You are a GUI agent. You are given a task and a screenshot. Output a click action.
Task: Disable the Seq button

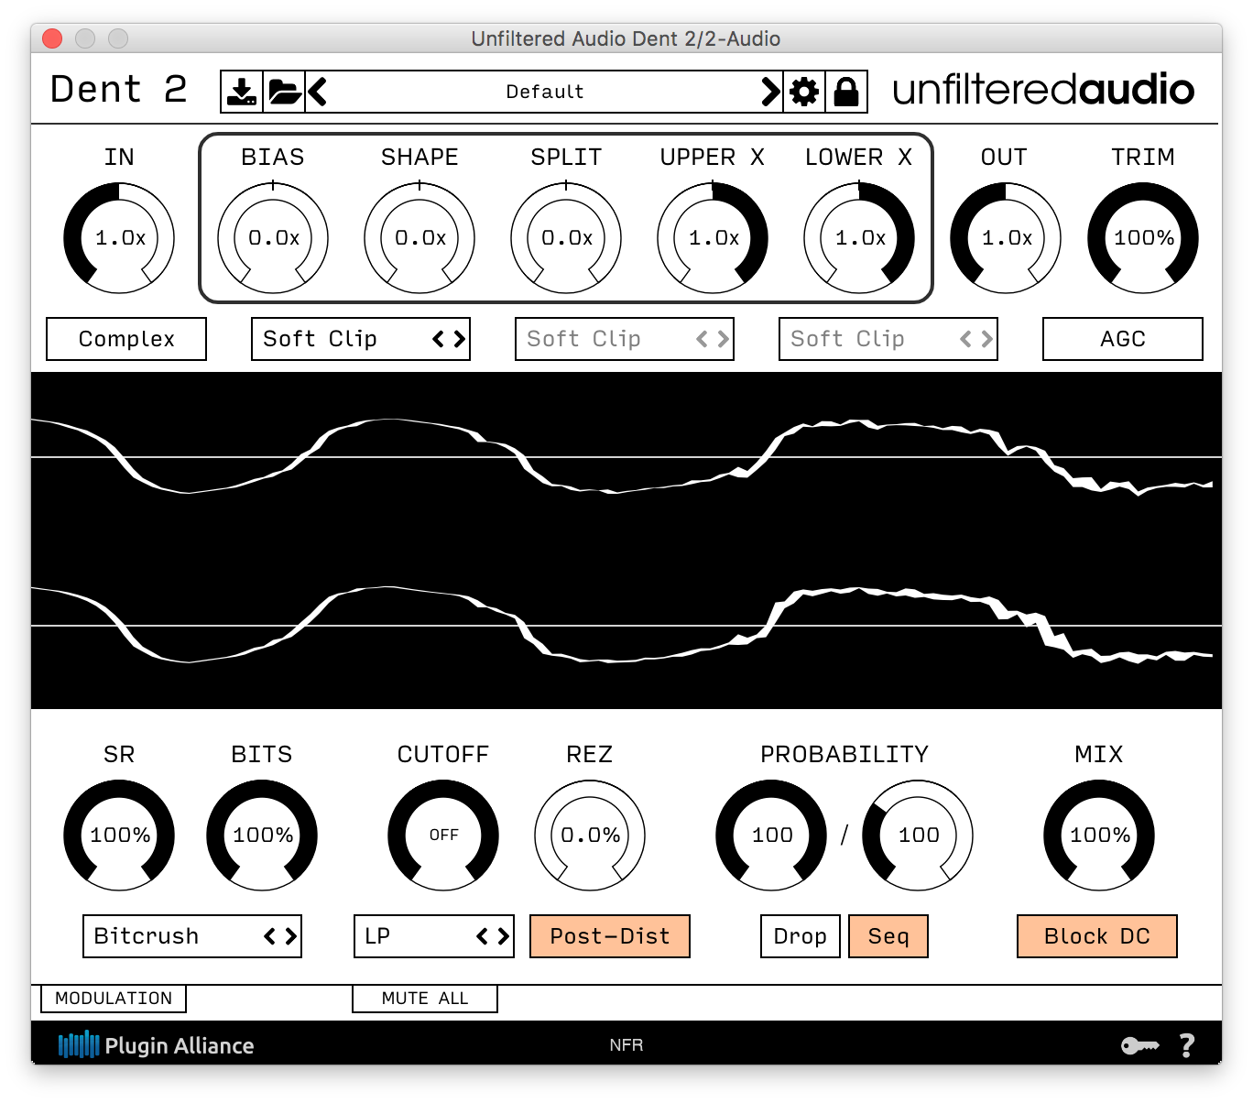pos(888,936)
